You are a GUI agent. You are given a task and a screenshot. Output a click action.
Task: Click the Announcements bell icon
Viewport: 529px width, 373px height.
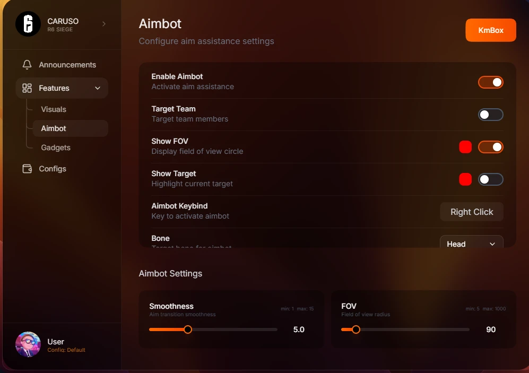click(x=27, y=64)
